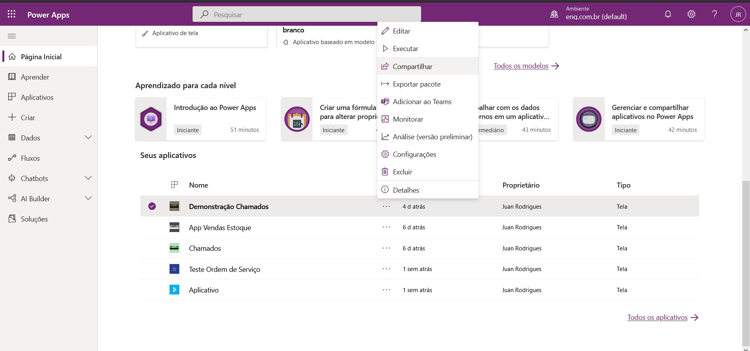Select Compartilhar in context menu
This screenshot has width=750, height=351.
428,66
